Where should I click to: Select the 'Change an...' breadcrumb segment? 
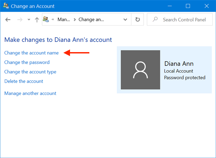pos(91,20)
